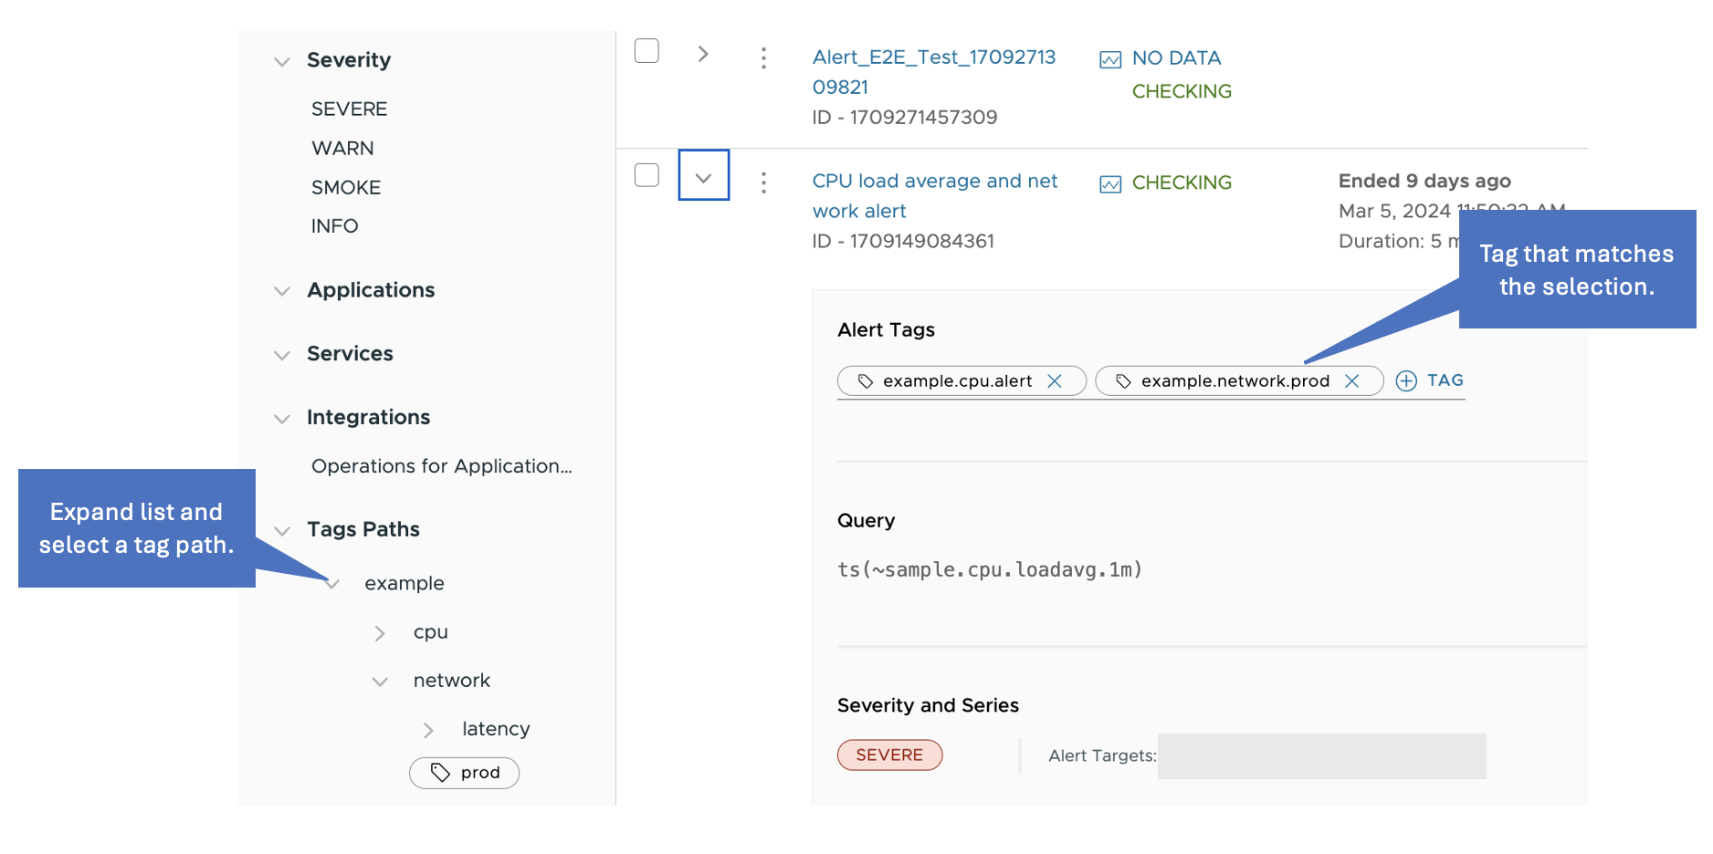
Task: Click the ID - 1709149084361 text
Action: 903,242
